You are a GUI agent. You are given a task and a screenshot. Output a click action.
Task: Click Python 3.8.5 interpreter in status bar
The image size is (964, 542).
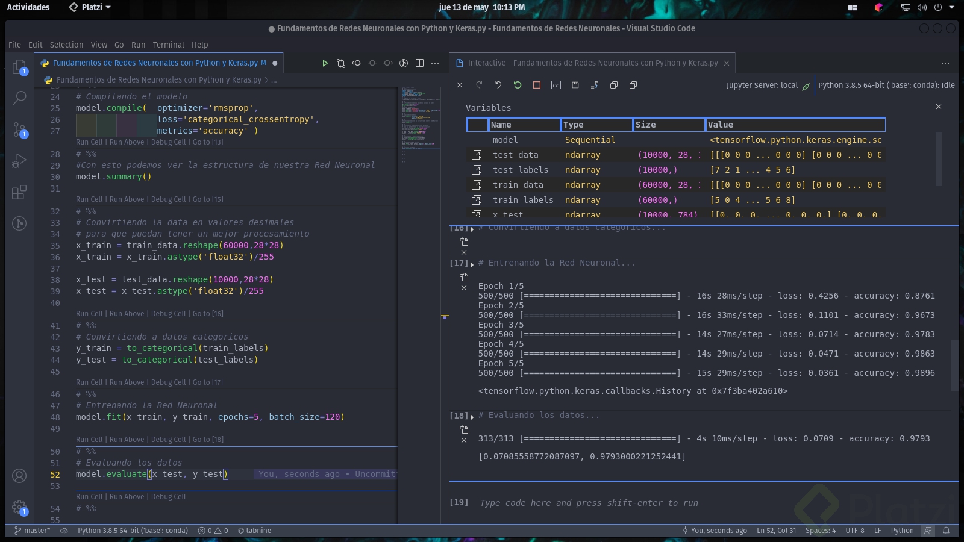[133, 531]
